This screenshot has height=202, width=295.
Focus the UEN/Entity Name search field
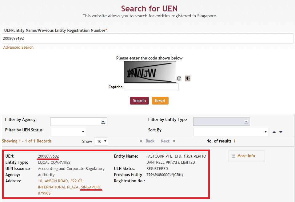pos(148,39)
